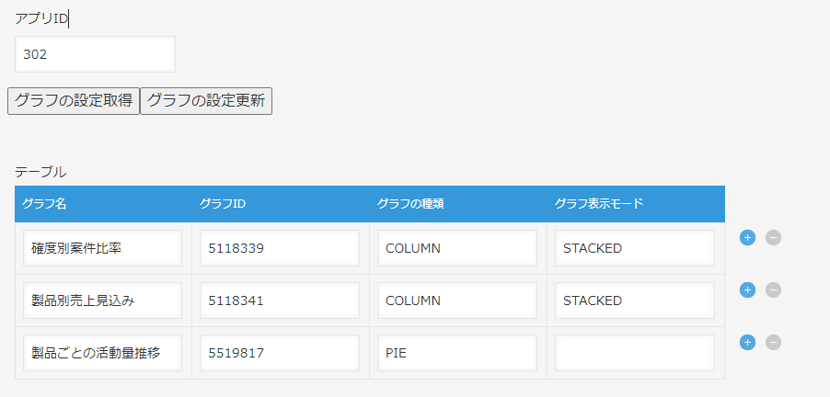Edit COLUMN type in 確度別案件比率 row
830x397 pixels.
(x=457, y=248)
